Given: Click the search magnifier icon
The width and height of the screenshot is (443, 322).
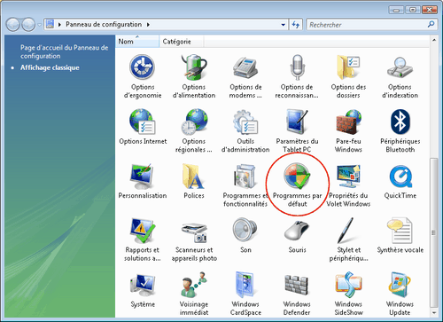Looking at the screenshot, I should coord(431,25).
